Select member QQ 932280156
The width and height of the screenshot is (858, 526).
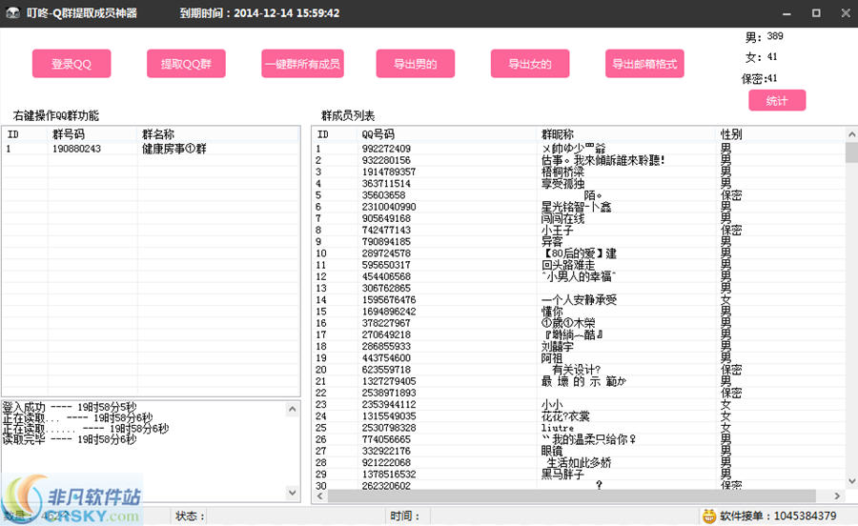(x=386, y=160)
